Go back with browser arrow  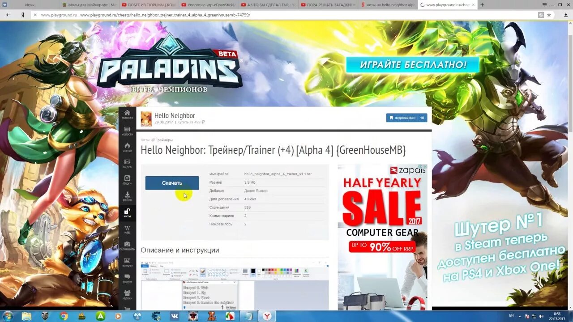point(8,15)
